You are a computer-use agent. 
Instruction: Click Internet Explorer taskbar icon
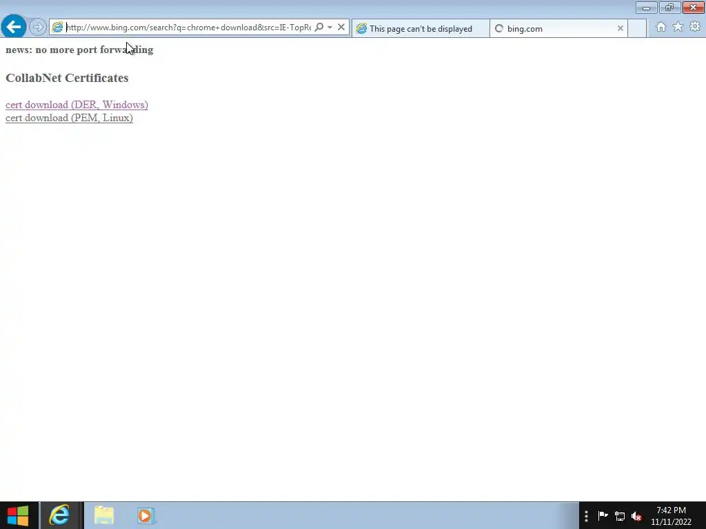59,515
